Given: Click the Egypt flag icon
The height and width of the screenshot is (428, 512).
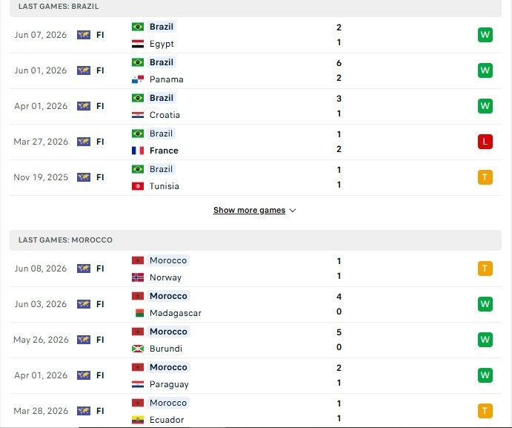Looking at the screenshot, I should [x=138, y=44].
